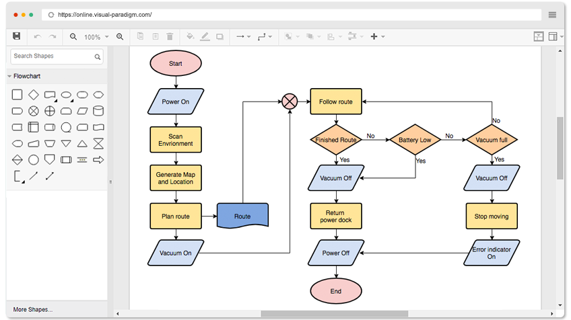Select the Plan route box
Viewport: 571px width, 320px height.
click(x=176, y=216)
